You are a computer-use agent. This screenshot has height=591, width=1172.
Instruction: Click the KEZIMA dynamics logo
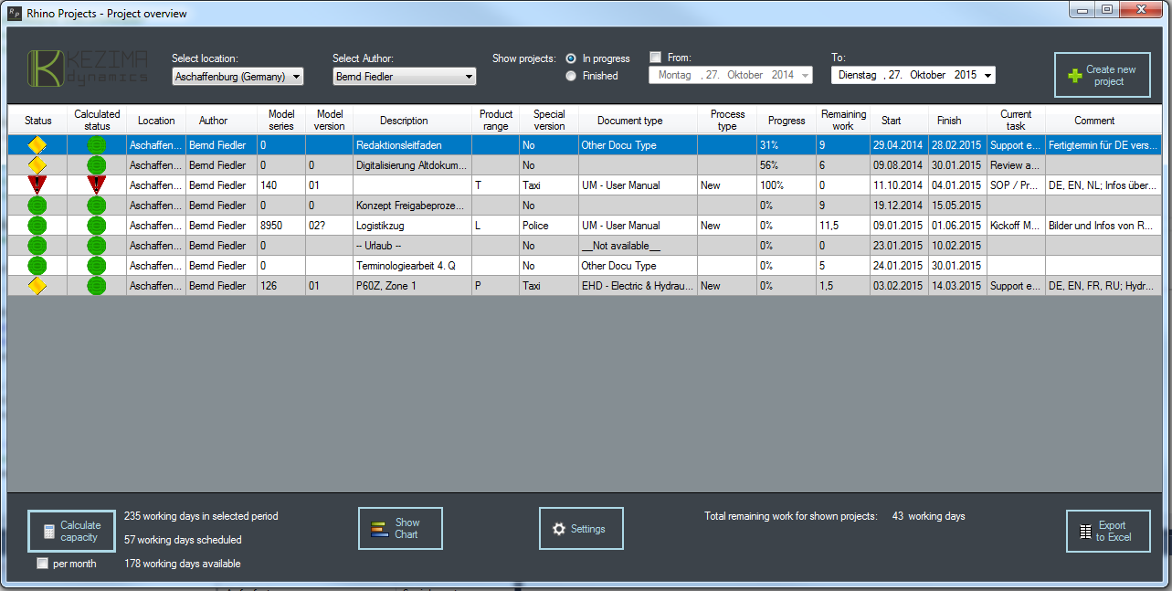point(88,69)
